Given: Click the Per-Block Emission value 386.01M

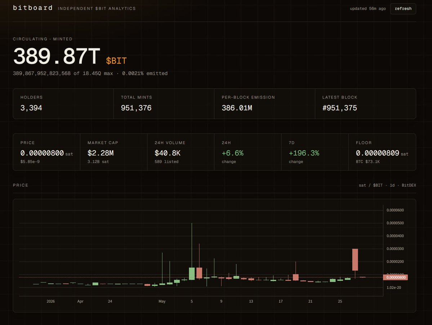Looking at the screenshot, I should 237,108.
